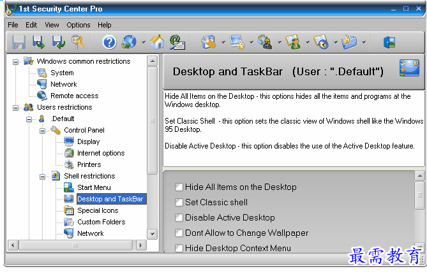This screenshot has width=427, height=276.
Task: Click the Start Menu icon in tree
Action: point(69,187)
